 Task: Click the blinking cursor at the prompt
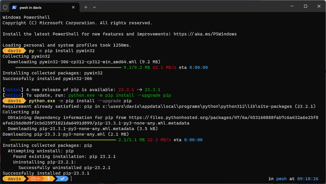click(70, 178)
